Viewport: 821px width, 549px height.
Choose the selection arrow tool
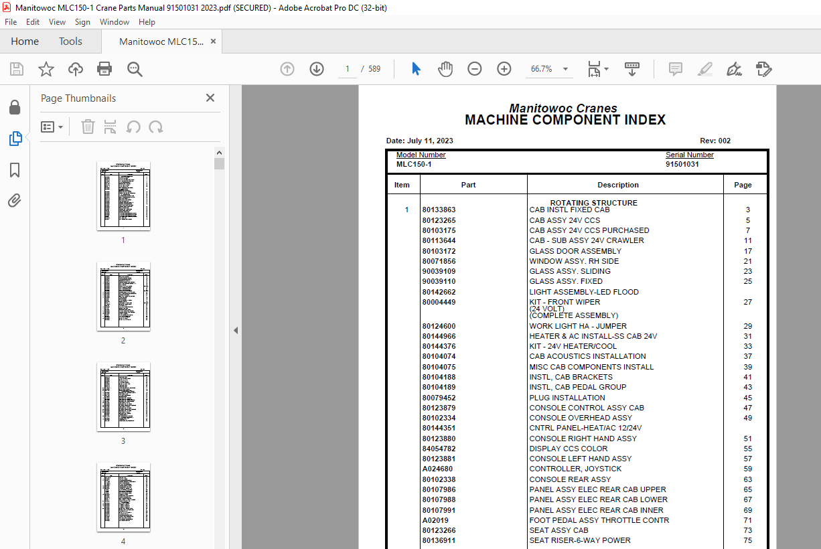point(416,69)
